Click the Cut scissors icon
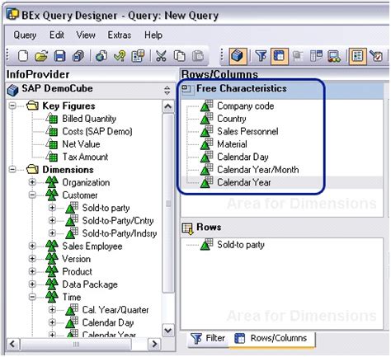 coord(161,56)
